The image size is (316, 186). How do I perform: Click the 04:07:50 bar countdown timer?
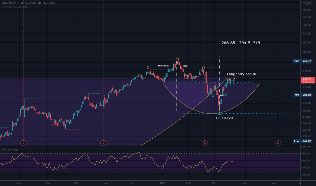(308, 82)
